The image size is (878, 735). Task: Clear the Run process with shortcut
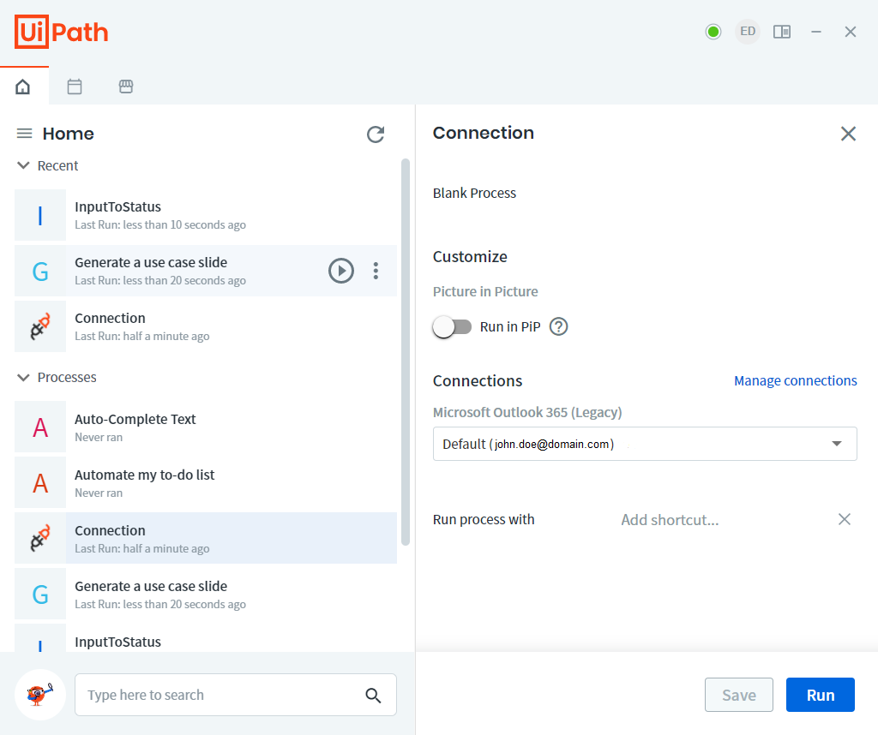point(845,520)
